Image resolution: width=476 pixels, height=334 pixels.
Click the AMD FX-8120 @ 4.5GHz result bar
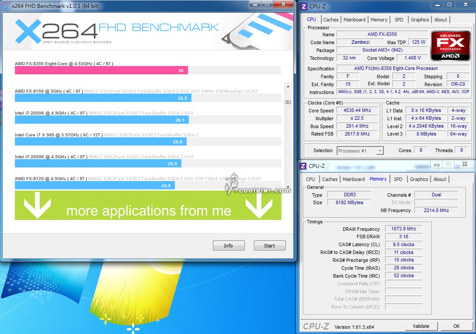(x=95, y=185)
